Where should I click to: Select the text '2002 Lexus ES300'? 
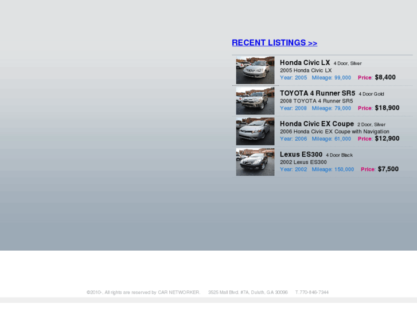click(x=303, y=162)
